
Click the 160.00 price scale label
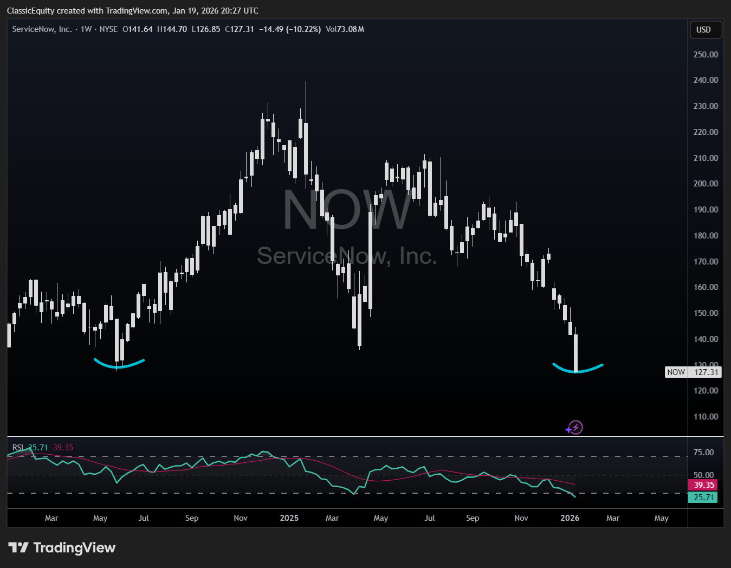click(x=706, y=287)
